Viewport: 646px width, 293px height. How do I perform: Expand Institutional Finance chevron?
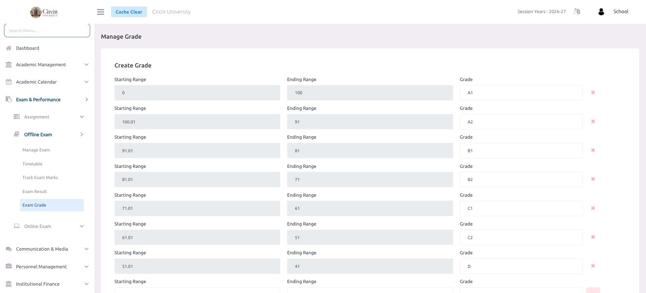[86, 284]
